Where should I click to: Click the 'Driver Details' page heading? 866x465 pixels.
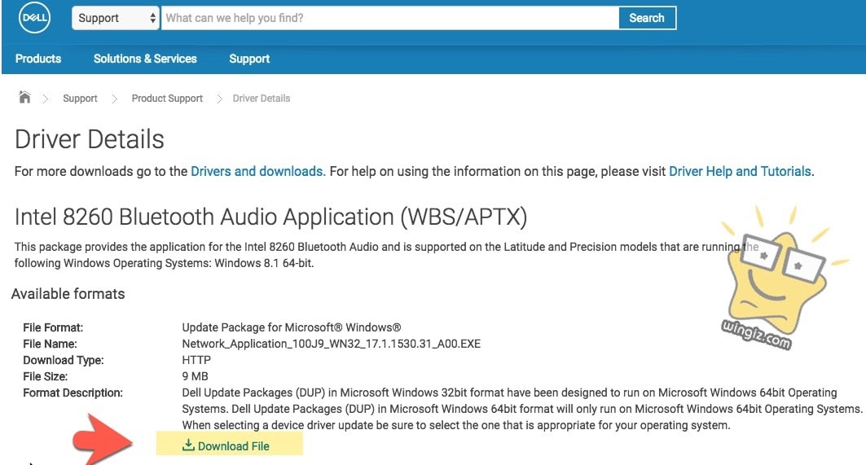(90, 139)
